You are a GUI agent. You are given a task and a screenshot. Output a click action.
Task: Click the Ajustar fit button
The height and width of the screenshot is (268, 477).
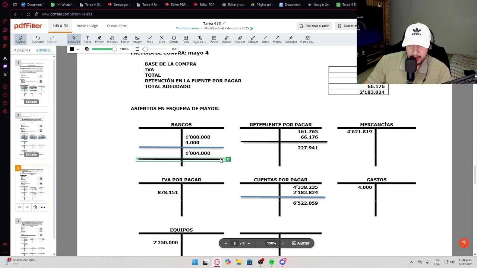[x=301, y=243]
